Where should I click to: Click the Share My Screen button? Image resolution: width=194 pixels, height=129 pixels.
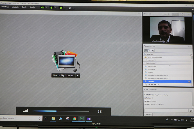tap(63, 75)
